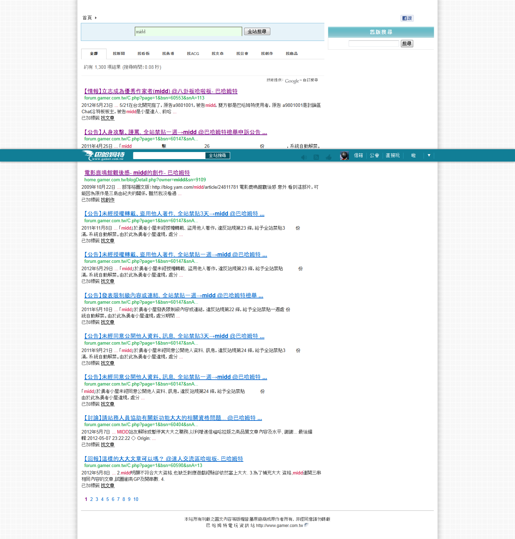Click the speaker announcement icon in top bar

click(x=304, y=157)
